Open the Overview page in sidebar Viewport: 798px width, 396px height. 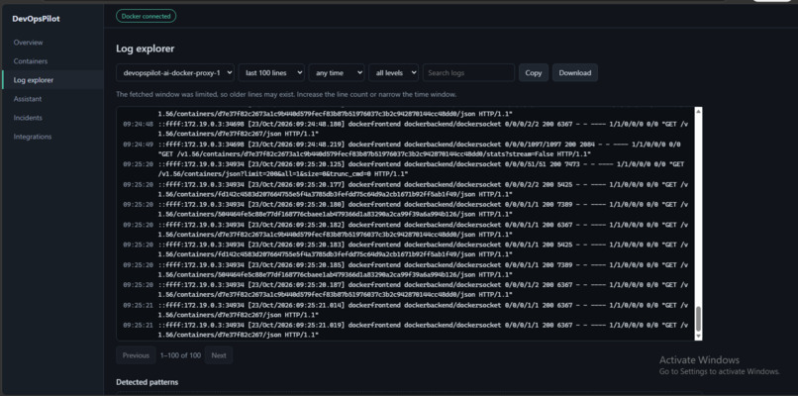tap(28, 43)
